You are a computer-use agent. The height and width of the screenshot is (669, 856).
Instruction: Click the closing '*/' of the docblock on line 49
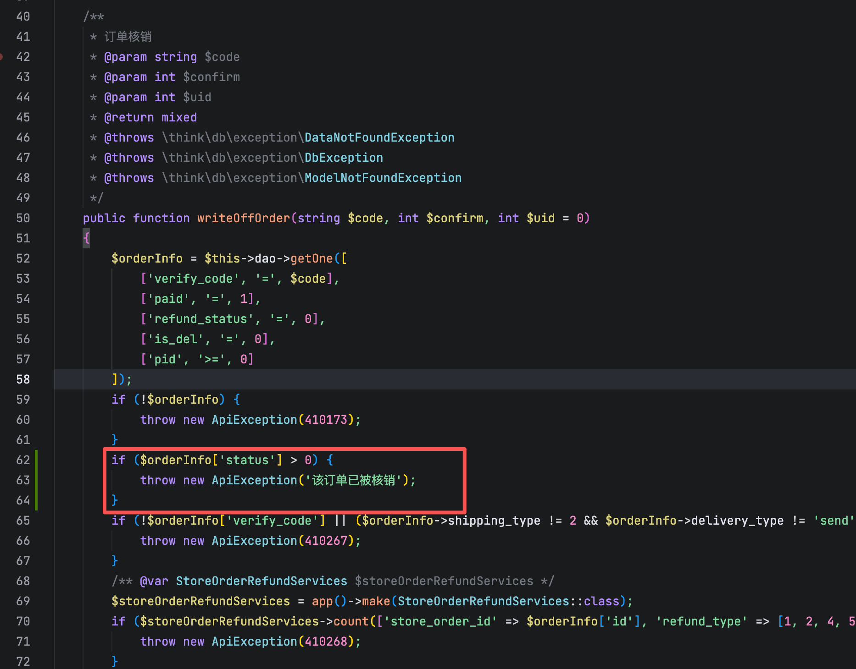(x=97, y=198)
